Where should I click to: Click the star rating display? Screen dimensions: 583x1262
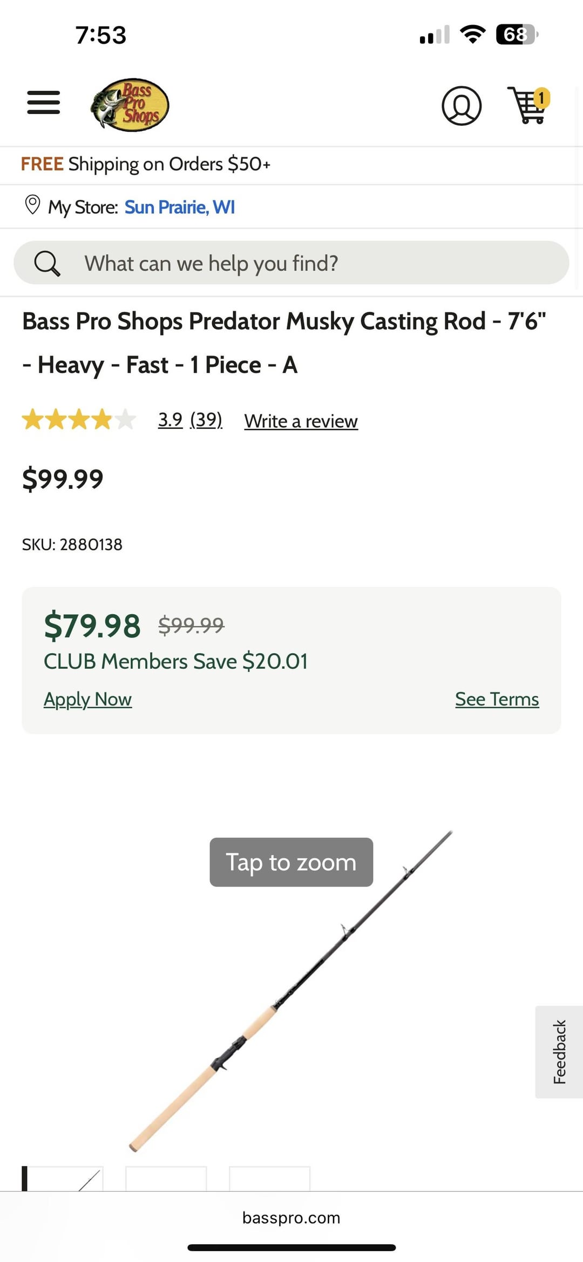click(79, 420)
